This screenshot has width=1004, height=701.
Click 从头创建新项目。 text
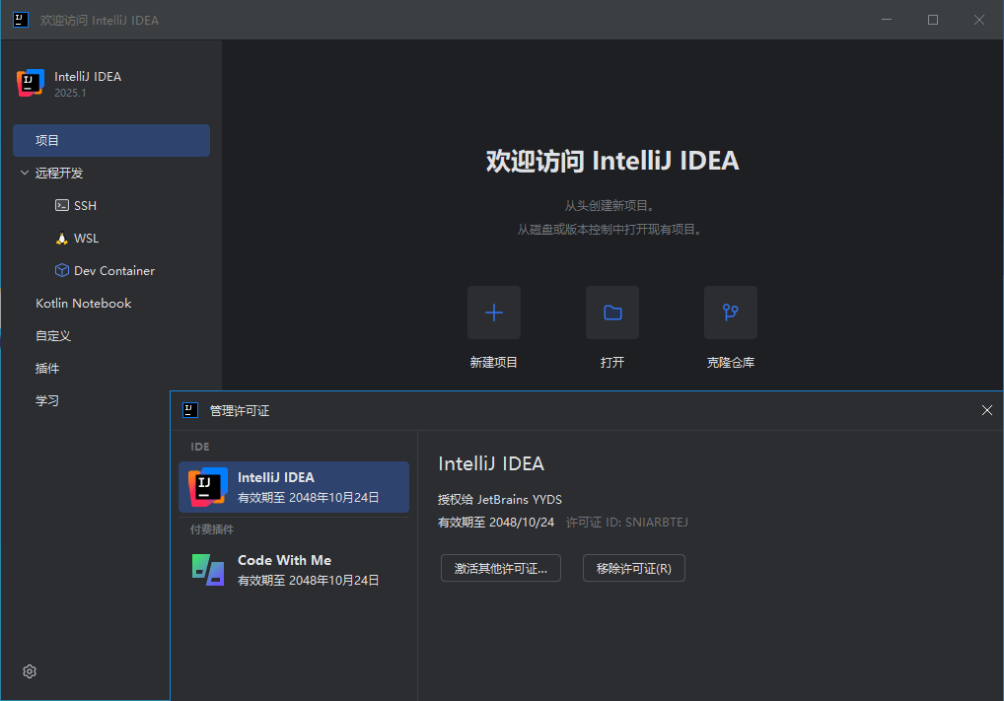[x=609, y=205]
